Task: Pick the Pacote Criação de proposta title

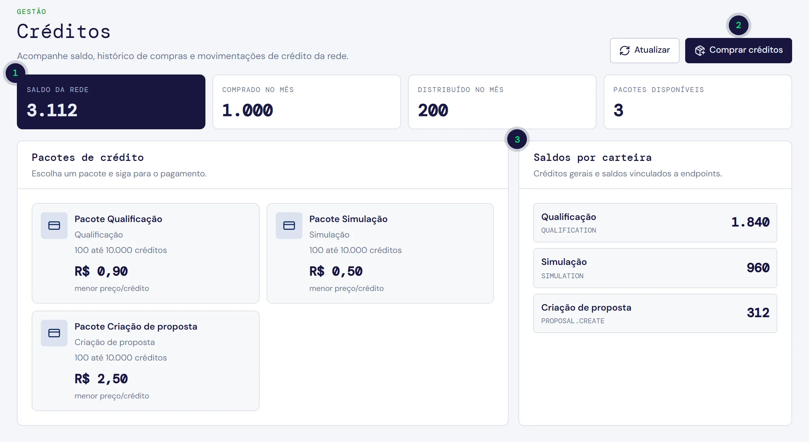Action: point(136,326)
